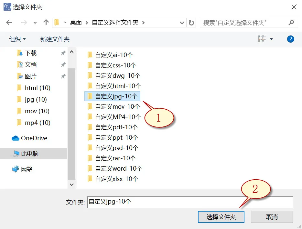Refresh the folder view
302x229 pixels.
191,22
